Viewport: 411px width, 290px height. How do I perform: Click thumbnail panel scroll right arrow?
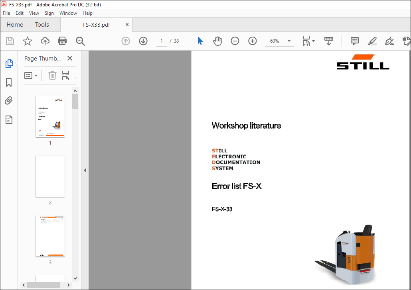click(x=69, y=285)
